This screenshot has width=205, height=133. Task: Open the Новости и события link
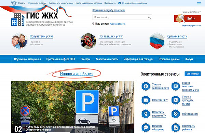77,74
